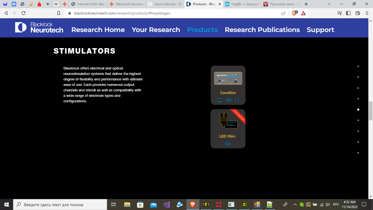Click the browser Back button
The height and width of the screenshot is (210, 373).
[6, 13]
